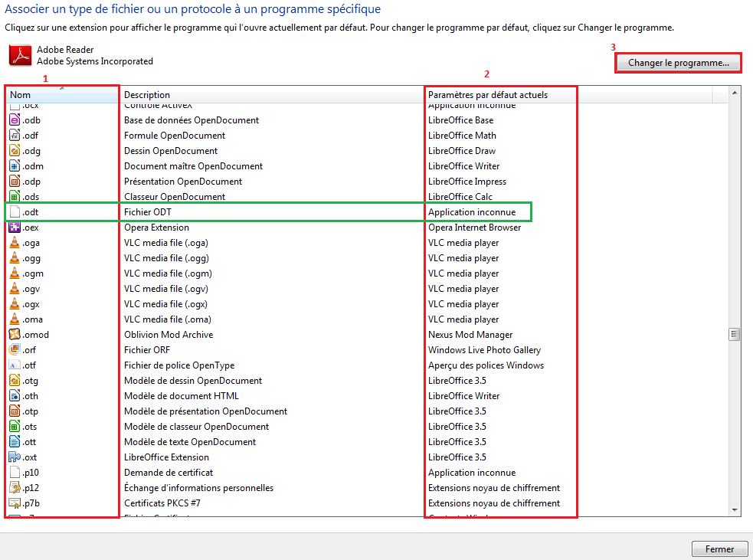753x560 pixels.
Task: Select the .ots template icon
Action: tap(15, 427)
